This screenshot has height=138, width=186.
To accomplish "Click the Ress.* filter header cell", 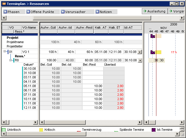I will coord(26,32).
